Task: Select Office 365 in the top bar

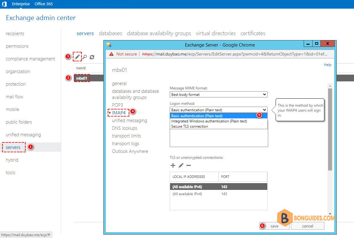Action: [x=44, y=4]
